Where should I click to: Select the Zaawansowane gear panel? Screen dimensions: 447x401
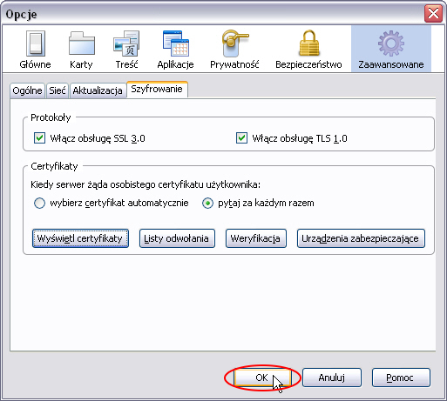pos(391,50)
